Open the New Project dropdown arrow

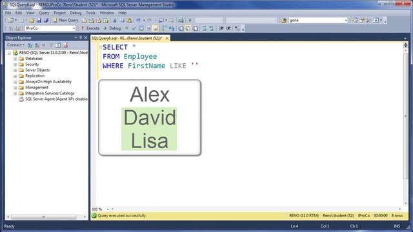coord(15,20)
